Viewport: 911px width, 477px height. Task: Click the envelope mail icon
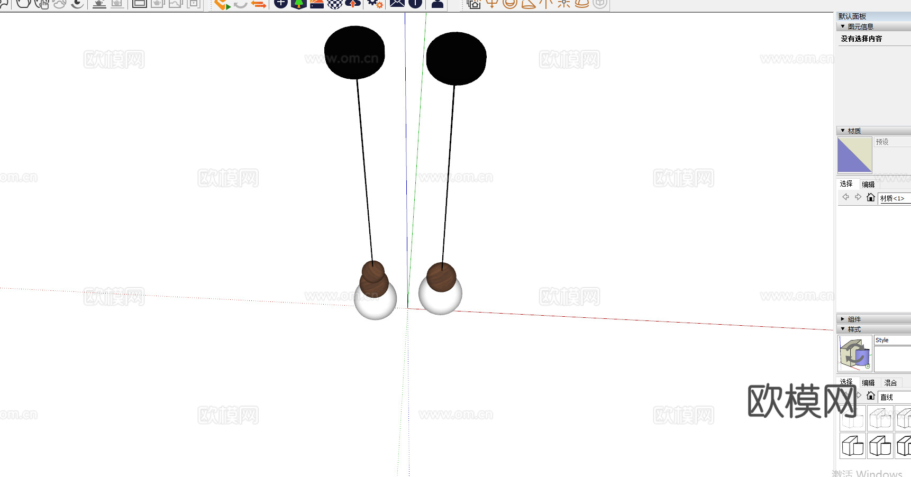[397, 3]
